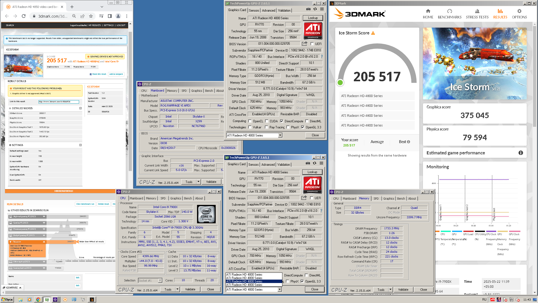Toggle OpenCL checkbox in top GPU-Z
Viewport: 538px width, 303px height.
tap(250, 121)
